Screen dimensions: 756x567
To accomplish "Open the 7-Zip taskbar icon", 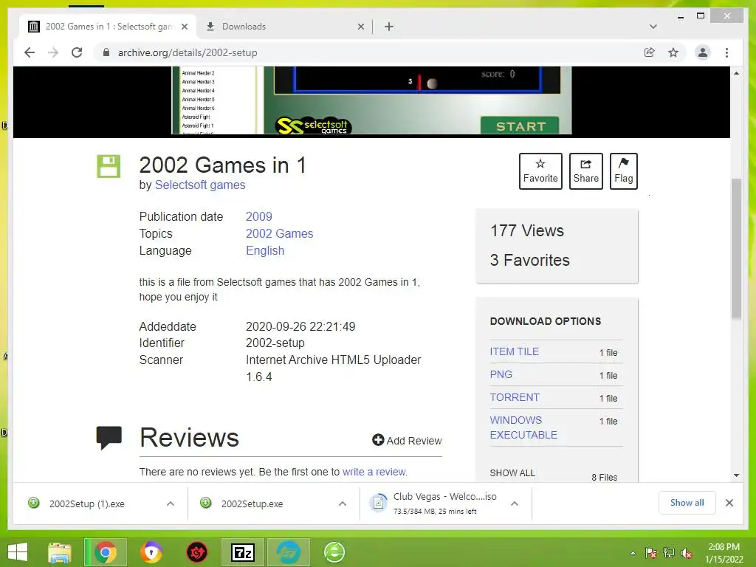I will (x=243, y=552).
